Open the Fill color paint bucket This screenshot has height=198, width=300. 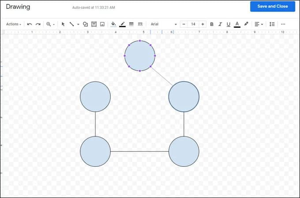click(x=113, y=24)
